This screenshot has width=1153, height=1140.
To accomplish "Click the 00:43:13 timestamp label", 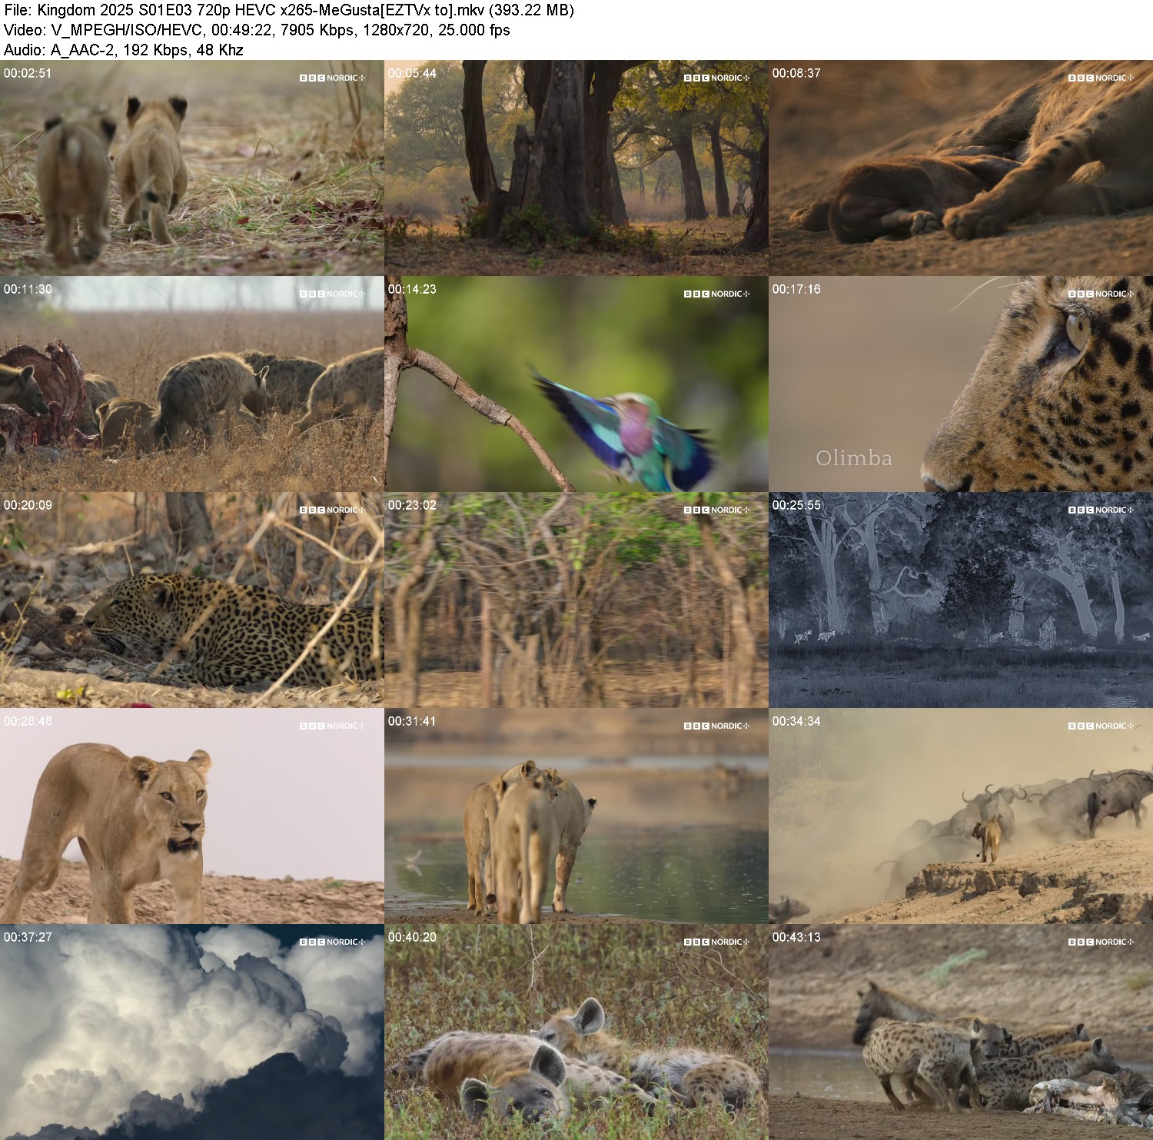I will tap(796, 937).
